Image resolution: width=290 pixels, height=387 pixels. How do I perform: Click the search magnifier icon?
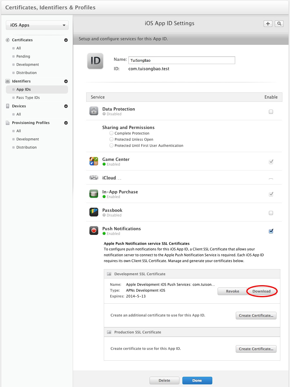point(279,24)
